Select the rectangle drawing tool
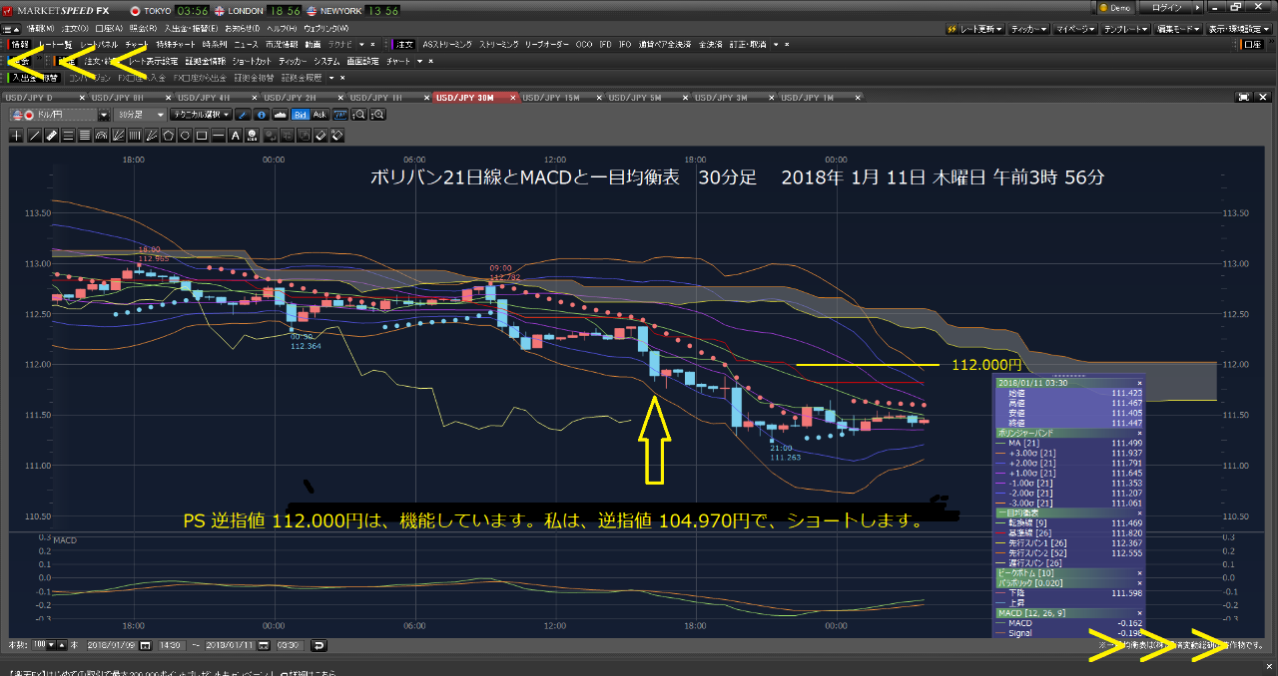Viewport: 1278px width, 676px height. [x=202, y=135]
